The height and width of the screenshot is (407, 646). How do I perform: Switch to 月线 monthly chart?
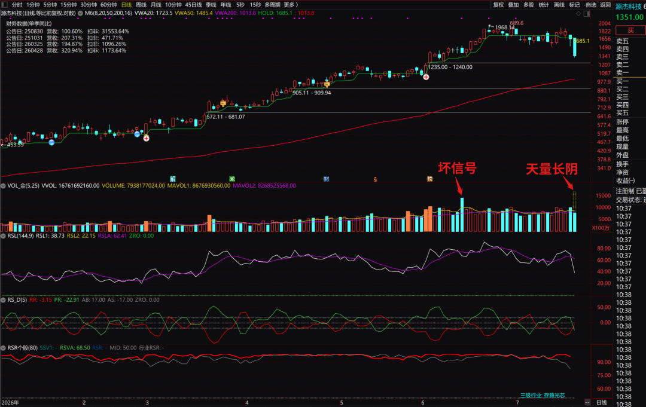(156, 5)
